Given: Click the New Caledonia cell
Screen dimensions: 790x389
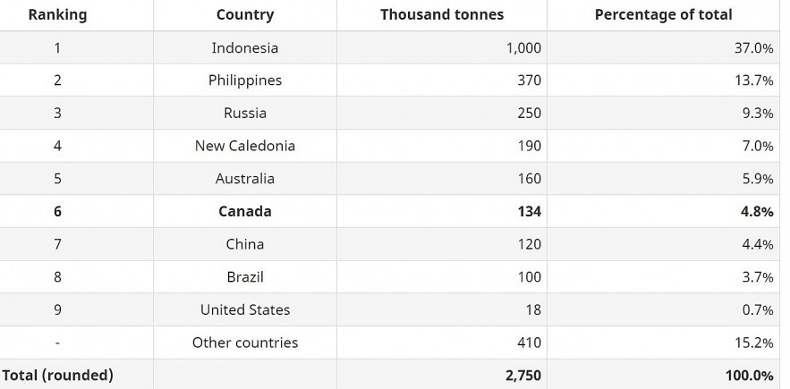Looking at the screenshot, I should coord(245,146).
